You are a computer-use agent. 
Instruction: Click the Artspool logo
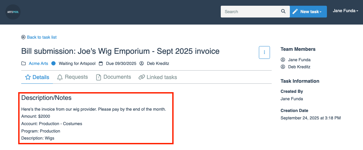click(x=13, y=12)
